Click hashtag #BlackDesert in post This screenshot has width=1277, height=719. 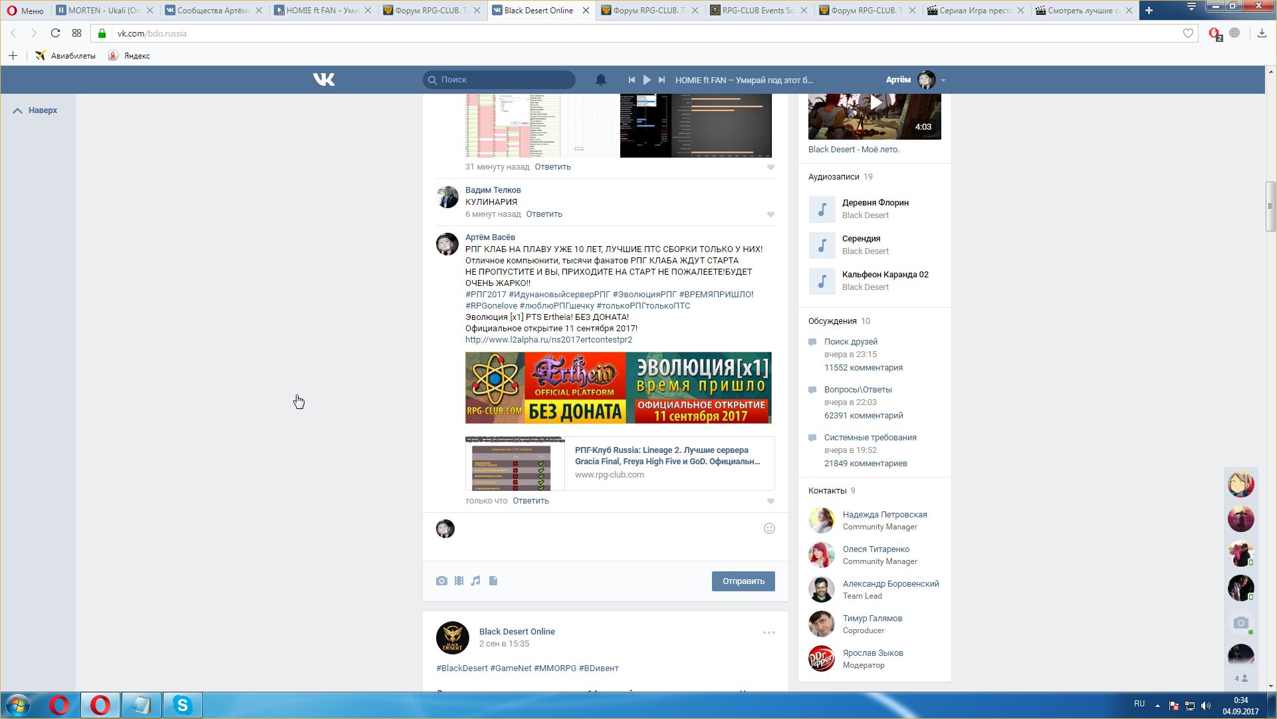pos(462,668)
